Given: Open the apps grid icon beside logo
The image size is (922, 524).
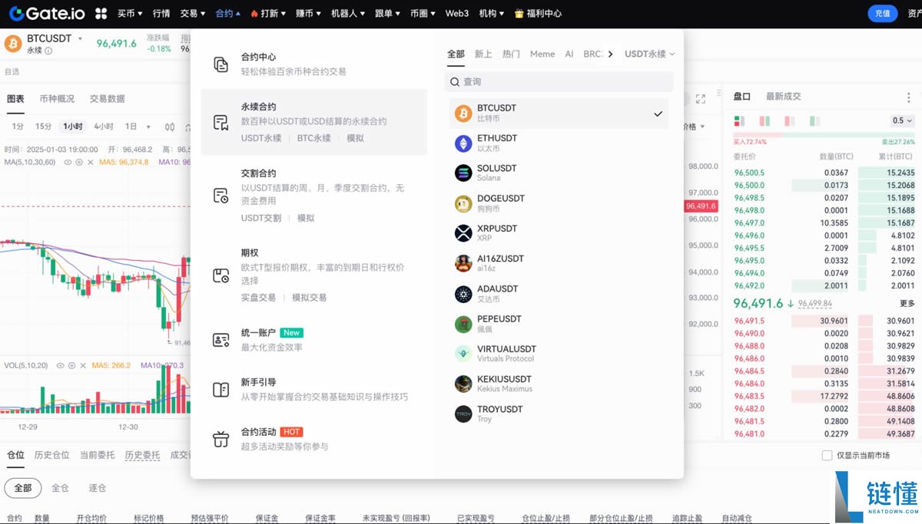Looking at the screenshot, I should [x=101, y=14].
